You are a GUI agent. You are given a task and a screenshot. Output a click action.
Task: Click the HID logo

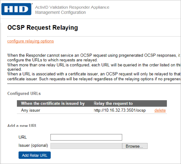(16, 9)
